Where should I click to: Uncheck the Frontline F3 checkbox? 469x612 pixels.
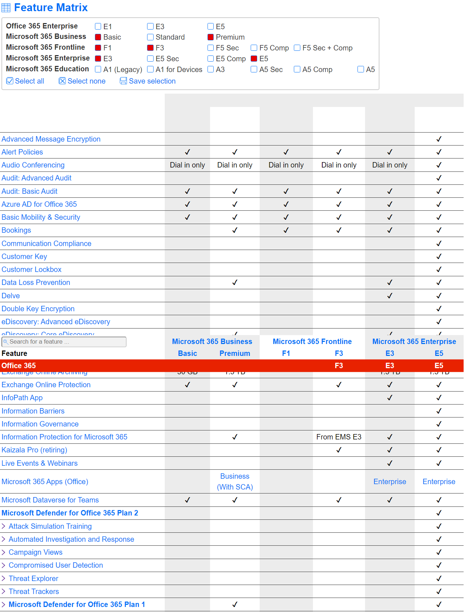coord(150,48)
